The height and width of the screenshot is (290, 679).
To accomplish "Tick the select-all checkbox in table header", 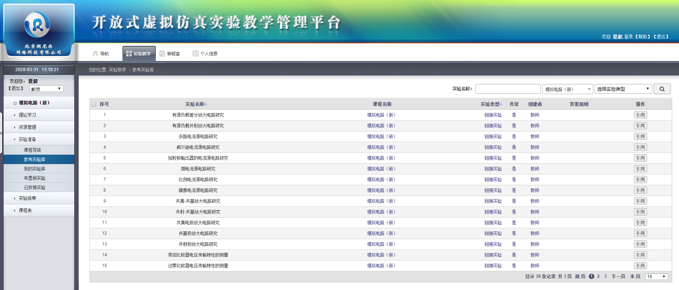I will pyautogui.click(x=94, y=104).
